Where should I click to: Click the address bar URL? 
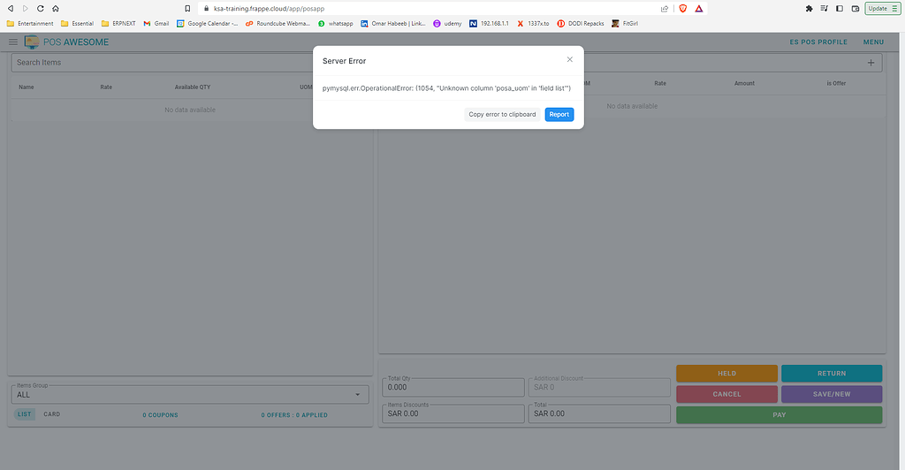point(269,9)
